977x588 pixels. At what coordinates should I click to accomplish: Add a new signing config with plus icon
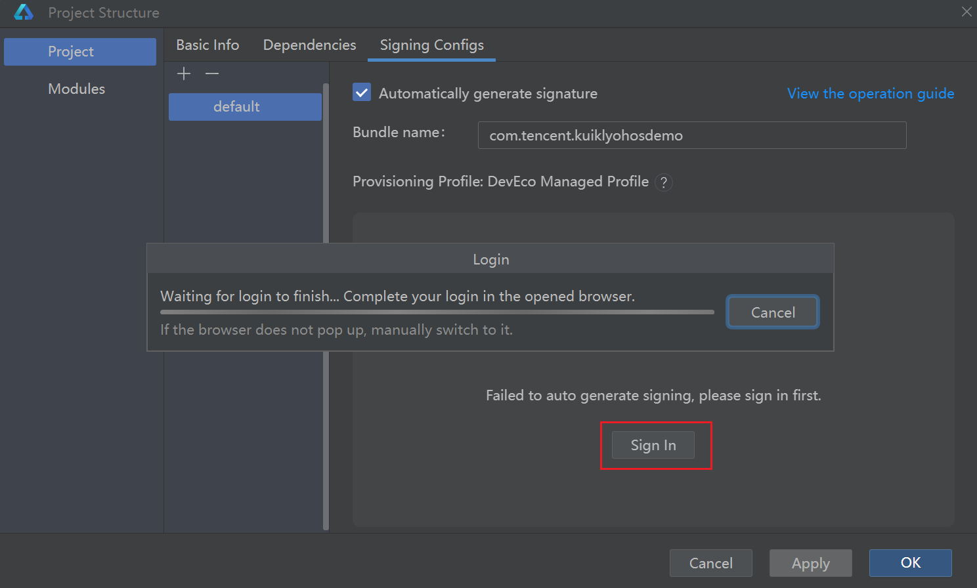point(184,73)
